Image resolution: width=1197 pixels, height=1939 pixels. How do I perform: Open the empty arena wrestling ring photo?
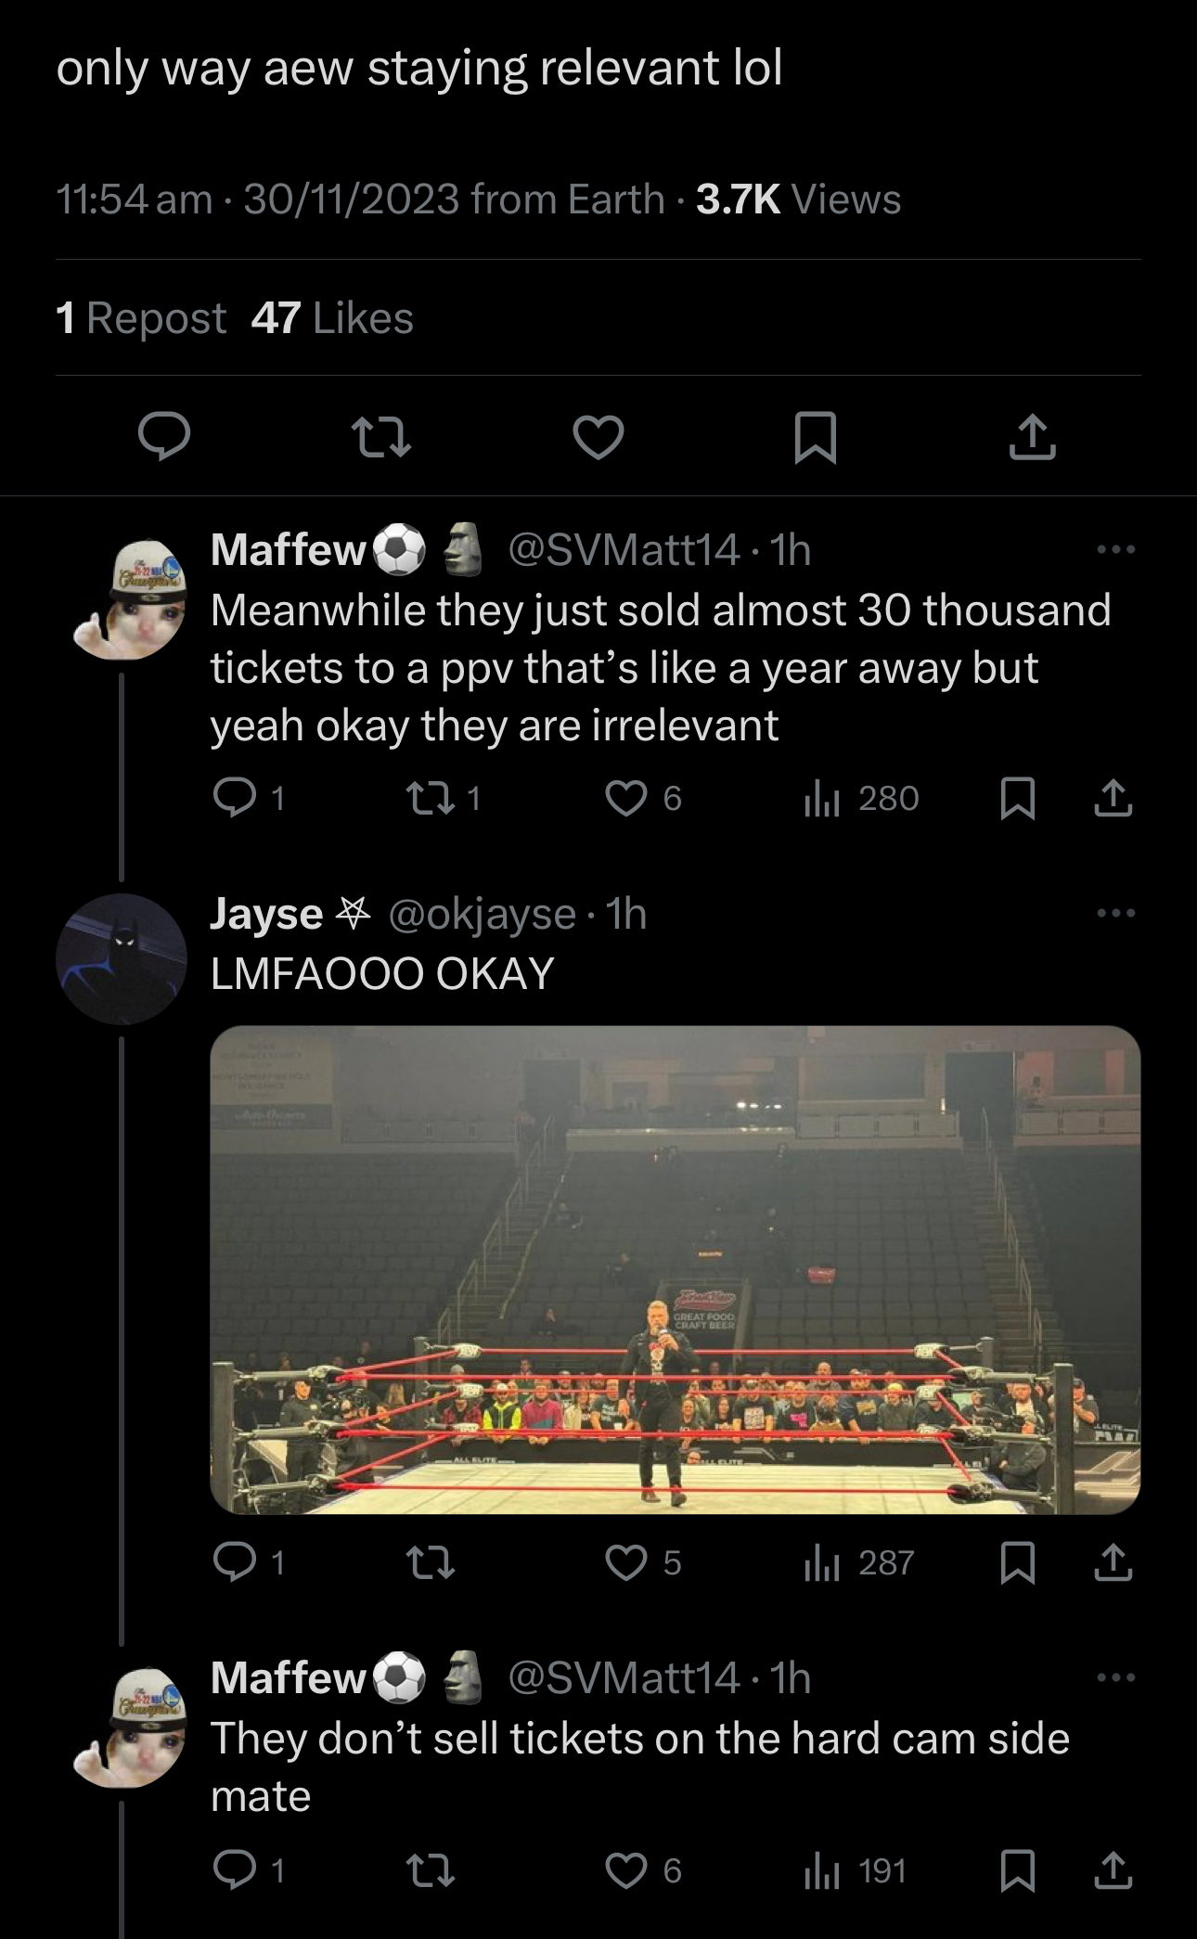675,1269
